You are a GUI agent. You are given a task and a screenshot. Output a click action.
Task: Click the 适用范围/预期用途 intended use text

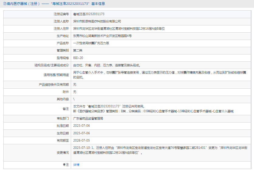tap(160, 75)
